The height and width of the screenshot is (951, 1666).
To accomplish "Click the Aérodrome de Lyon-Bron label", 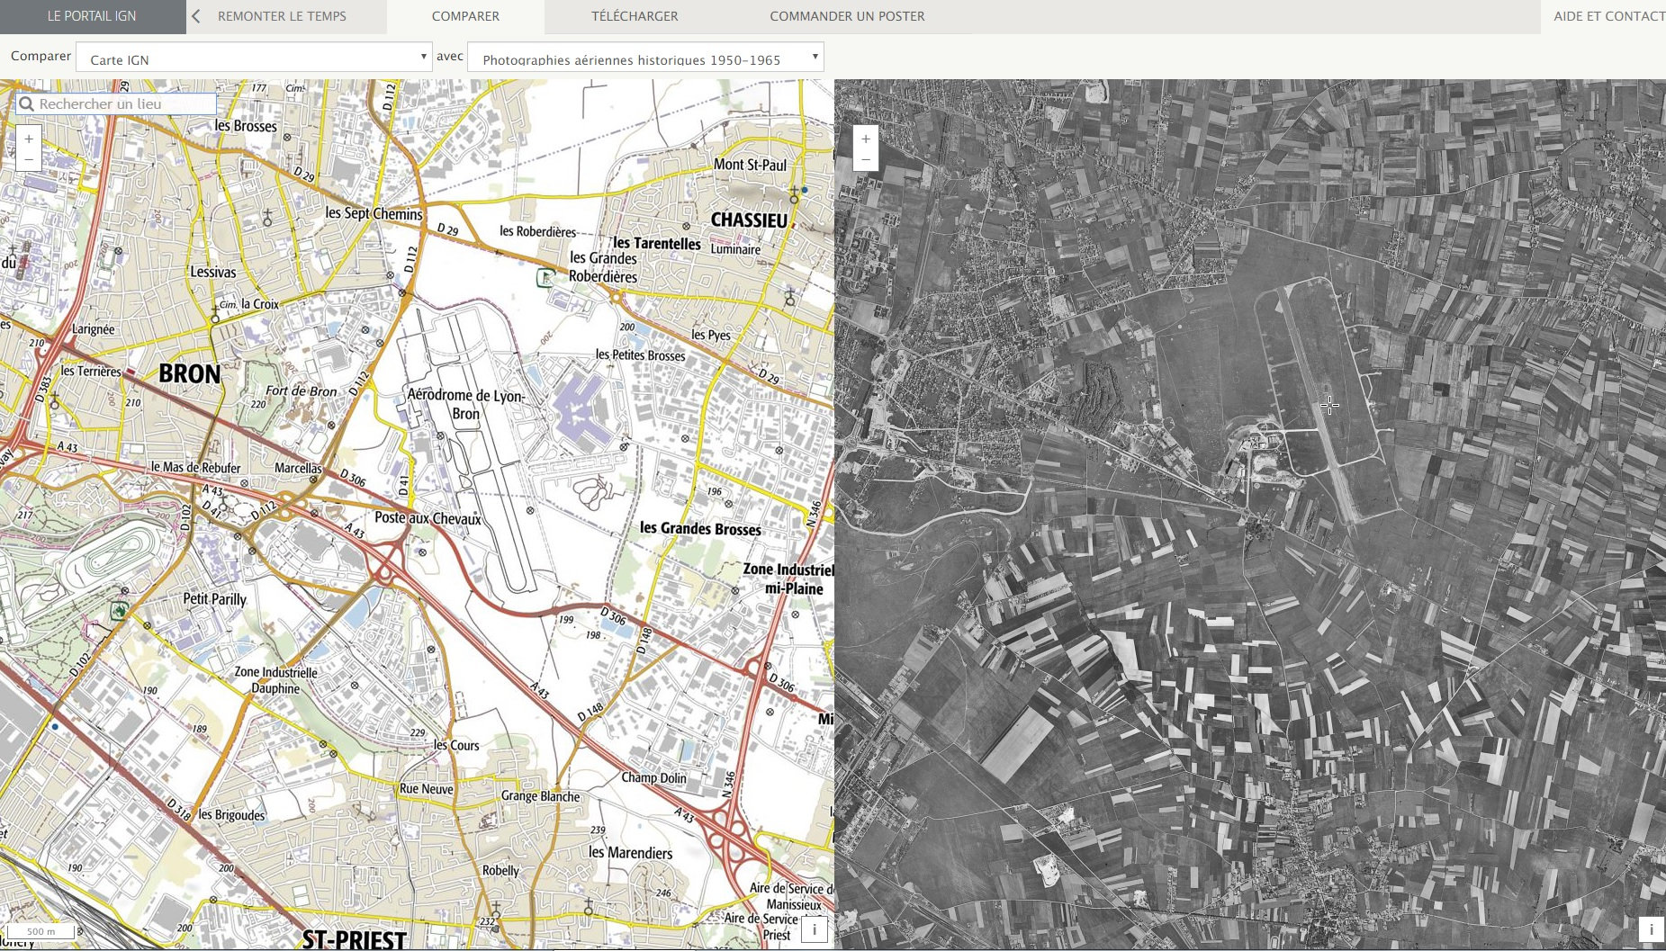I will [x=465, y=404].
